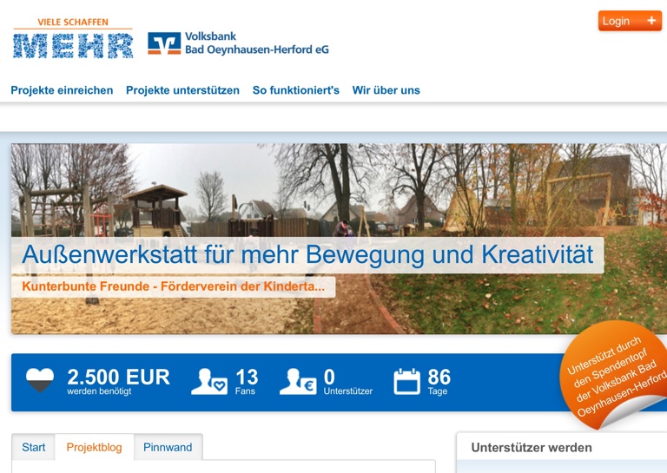This screenshot has width=667, height=473.
Task: Click the orange Login button
Action: (630, 21)
